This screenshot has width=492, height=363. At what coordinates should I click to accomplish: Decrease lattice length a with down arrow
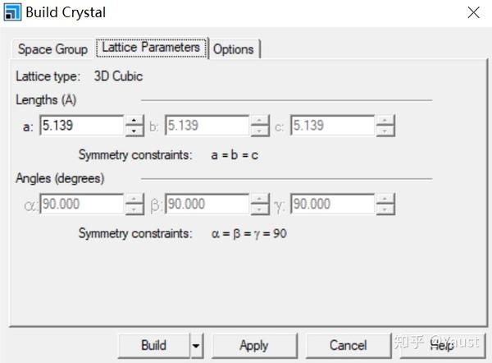pyautogui.click(x=135, y=131)
